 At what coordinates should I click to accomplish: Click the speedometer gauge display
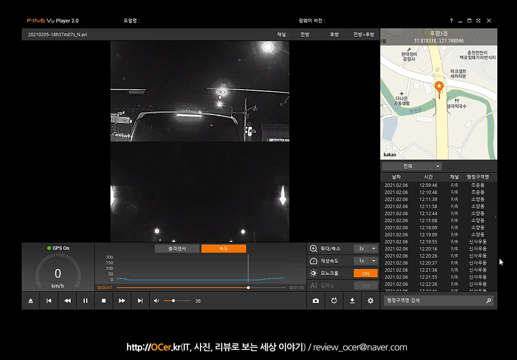tap(58, 272)
